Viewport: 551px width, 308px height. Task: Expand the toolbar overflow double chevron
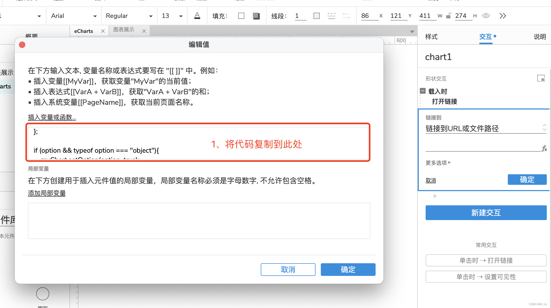tap(503, 16)
